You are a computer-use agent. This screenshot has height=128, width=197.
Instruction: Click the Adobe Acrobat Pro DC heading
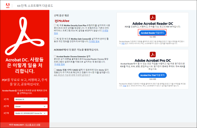[153, 61]
